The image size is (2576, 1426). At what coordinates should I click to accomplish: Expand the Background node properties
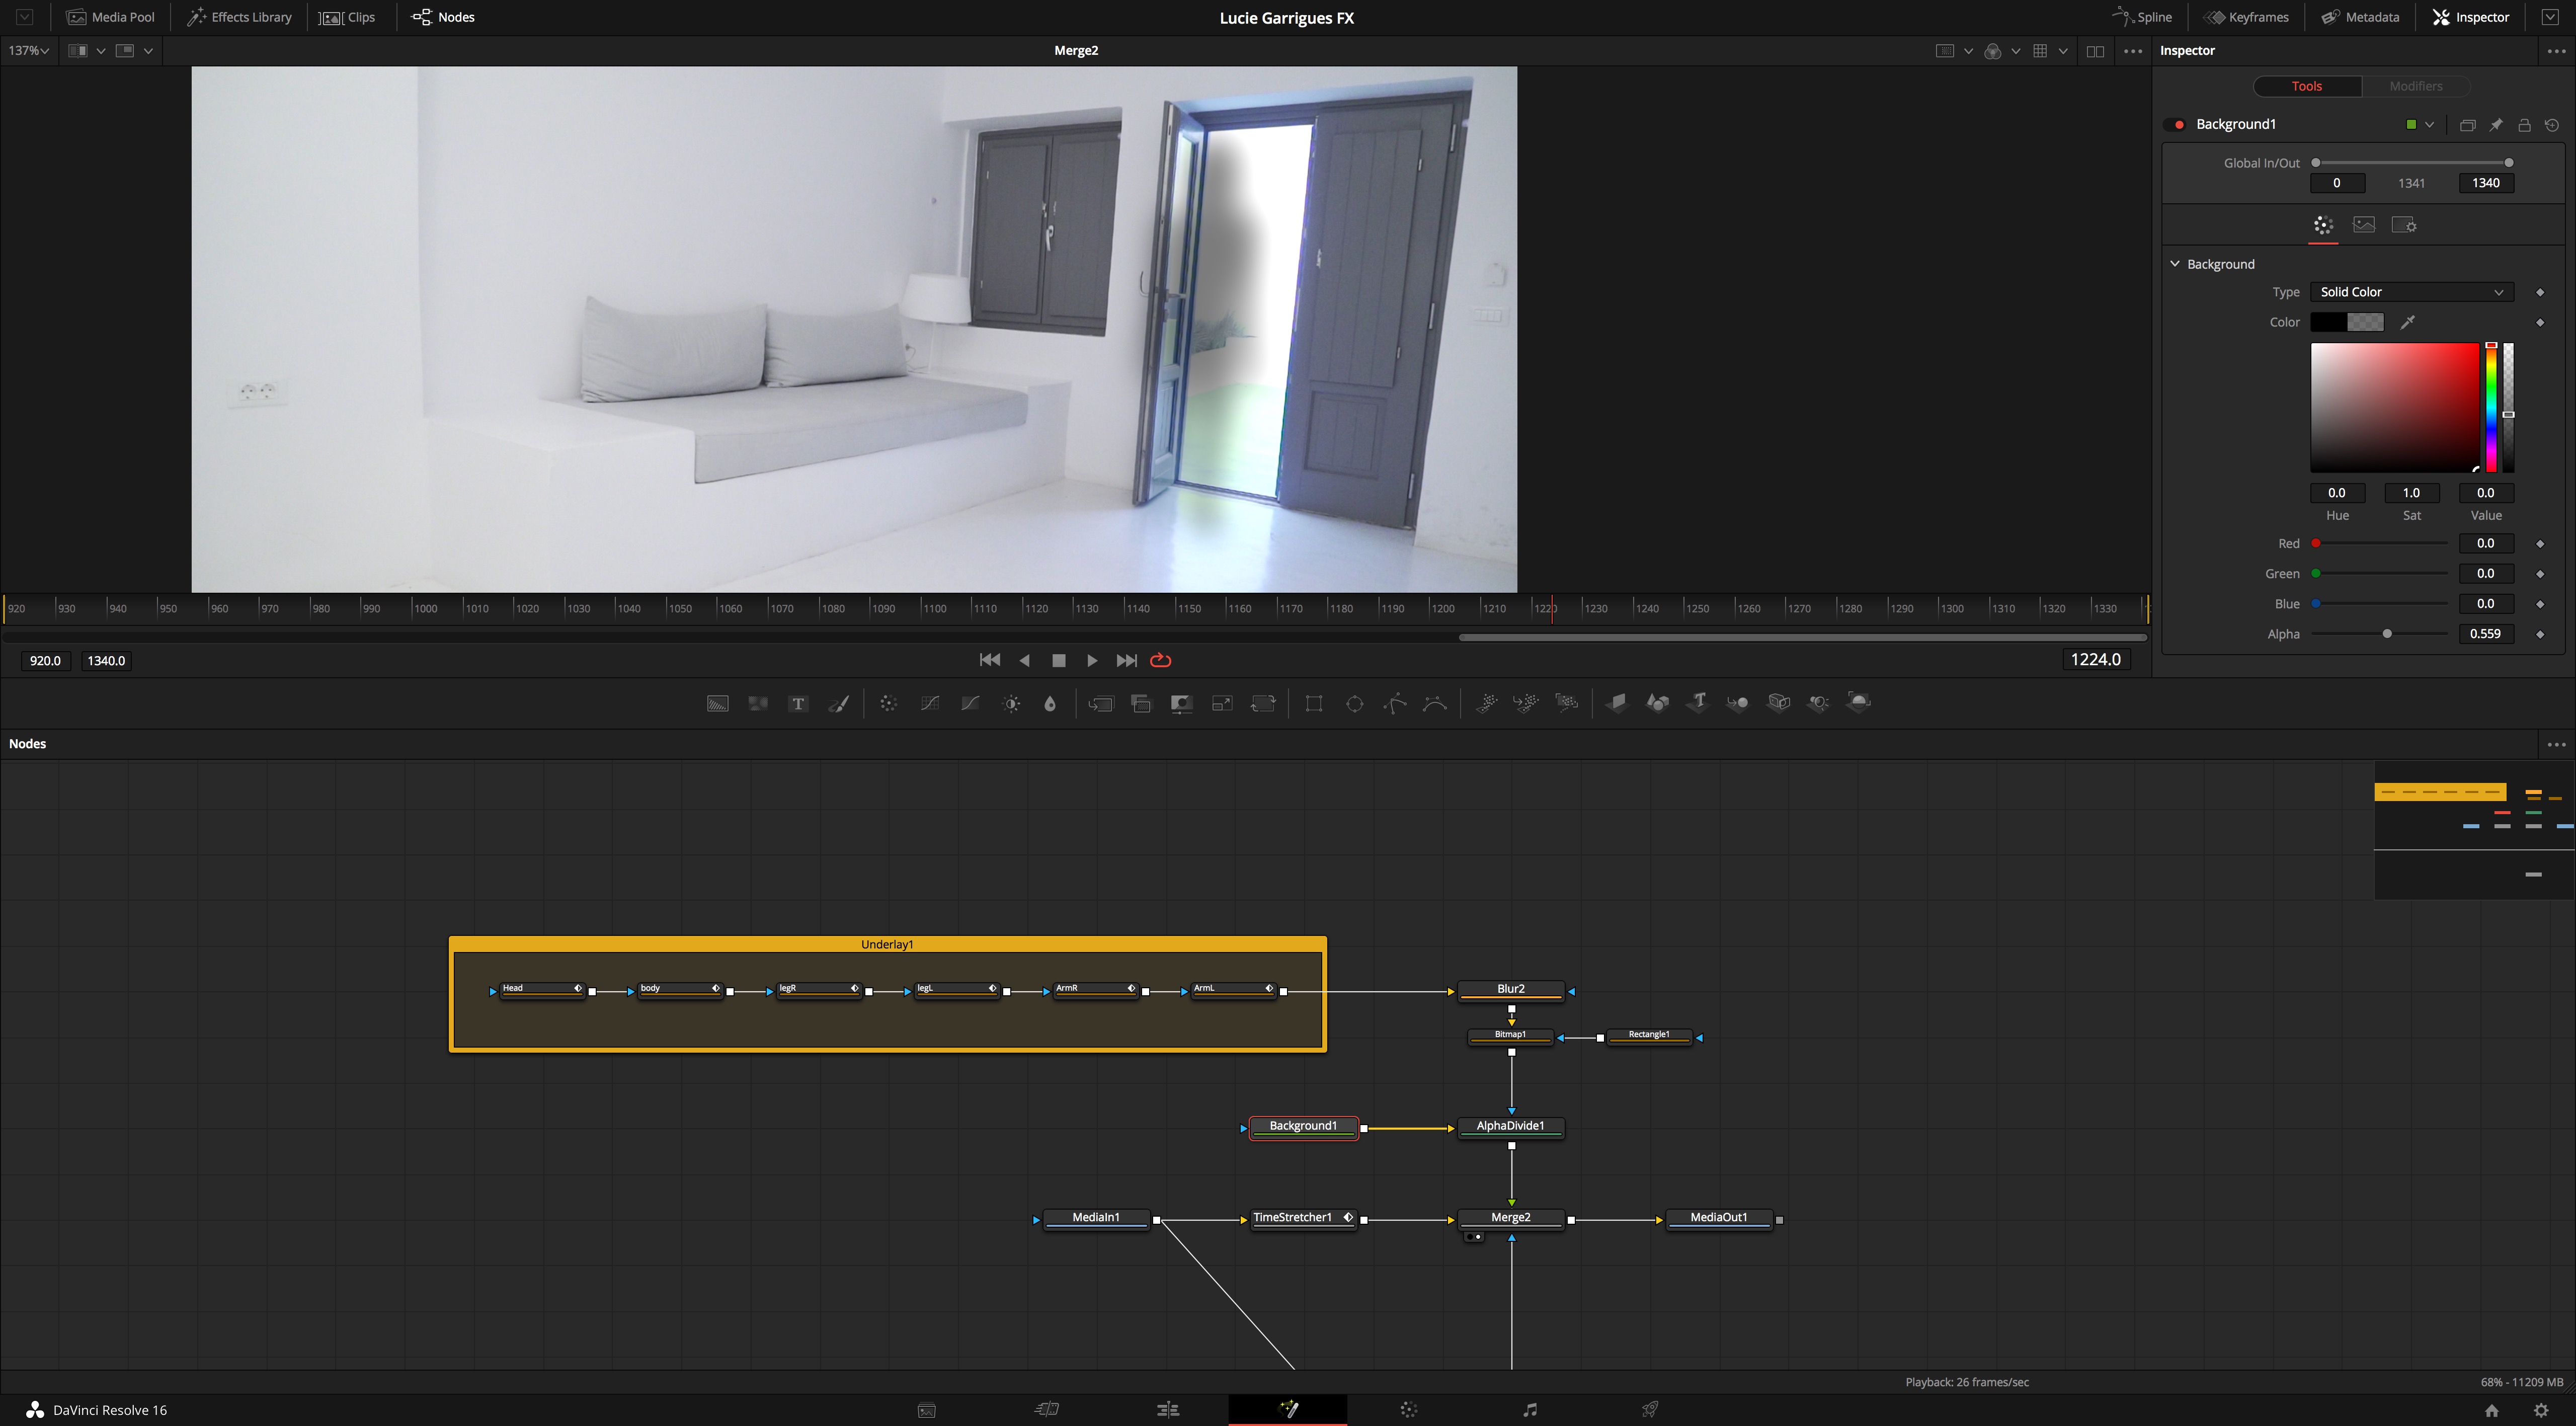2174,264
